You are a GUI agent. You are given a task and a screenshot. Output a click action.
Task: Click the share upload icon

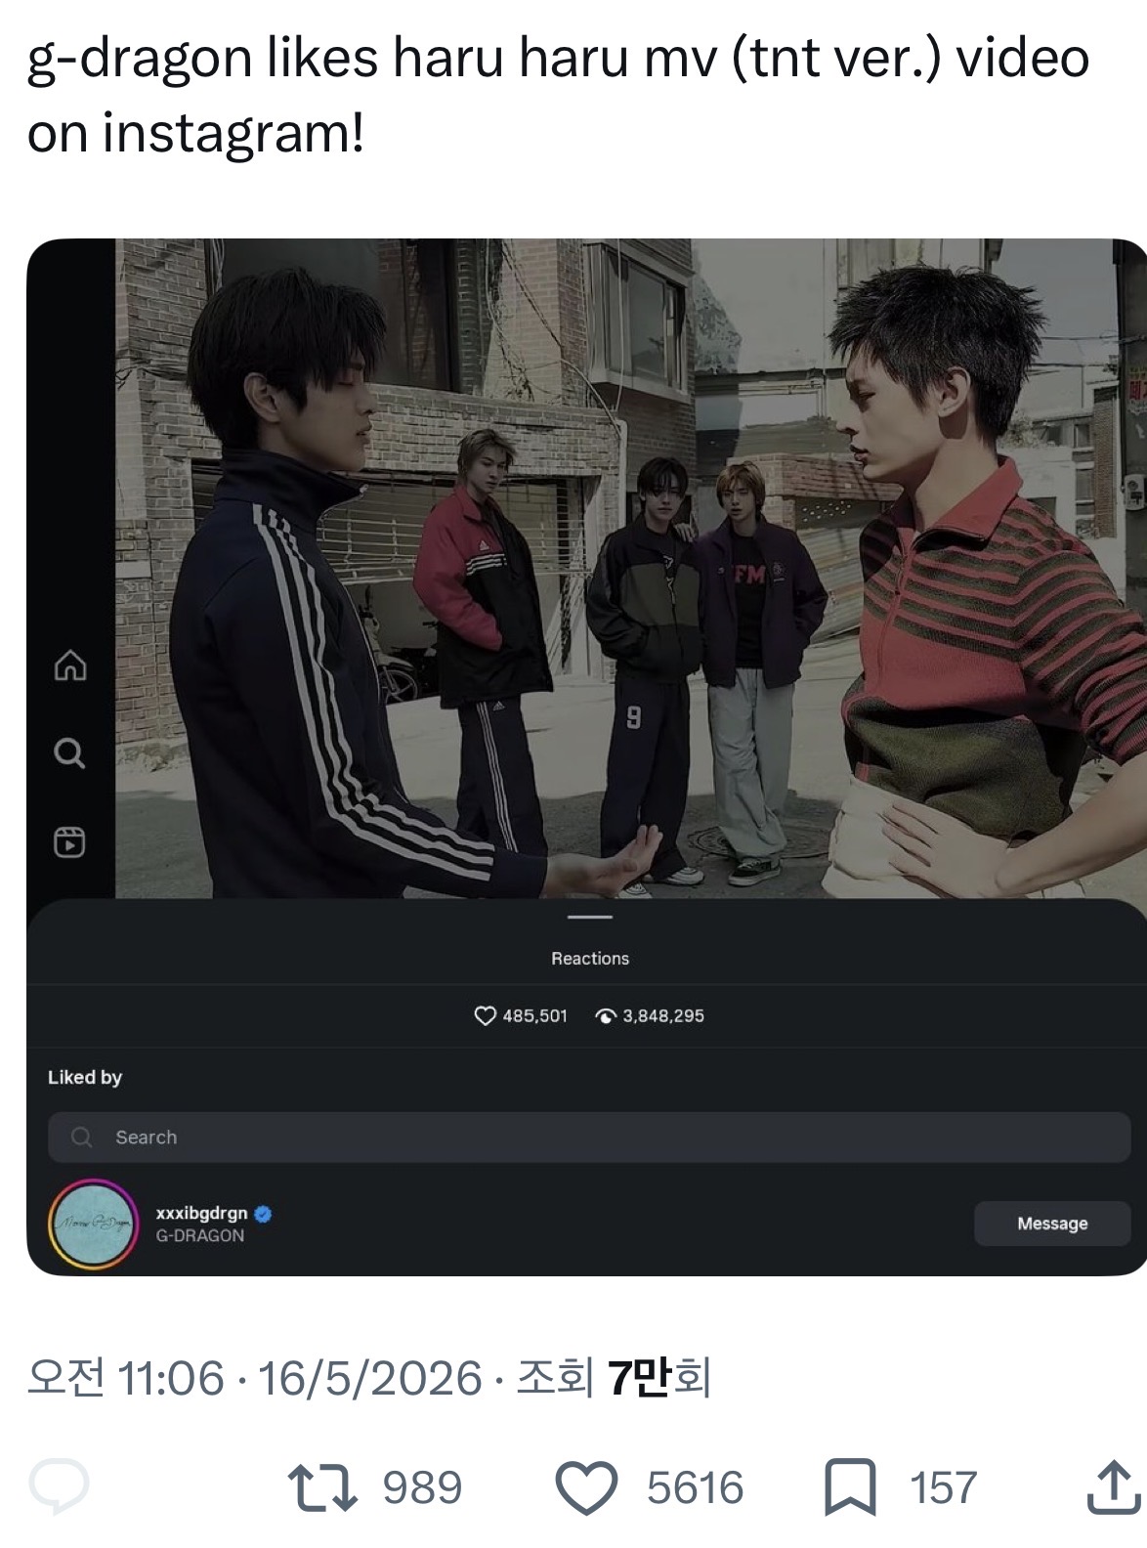(x=1114, y=1486)
